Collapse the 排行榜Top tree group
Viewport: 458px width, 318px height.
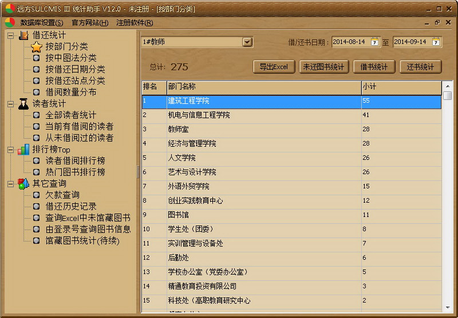pyautogui.click(x=10, y=150)
